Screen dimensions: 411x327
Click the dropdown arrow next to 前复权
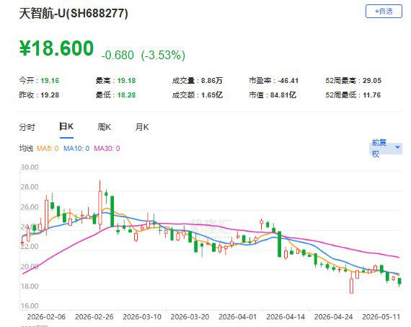(397, 147)
